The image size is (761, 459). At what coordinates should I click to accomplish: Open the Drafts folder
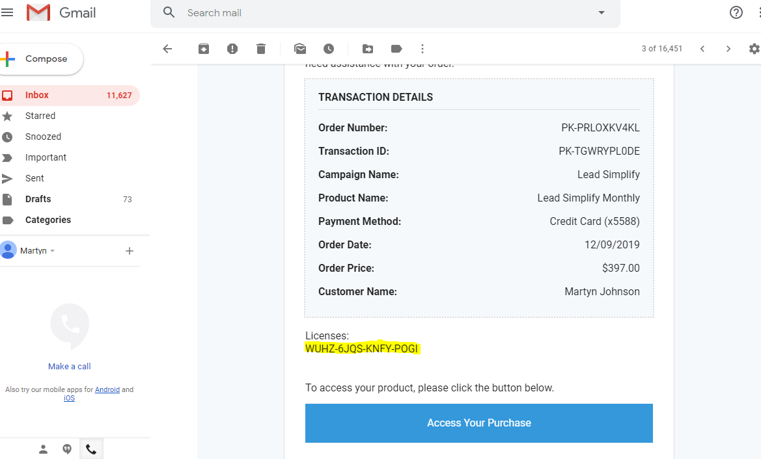click(38, 199)
